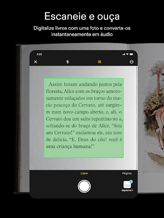
Task: Close the scanner with the X icon
Action: click(x=35, y=62)
